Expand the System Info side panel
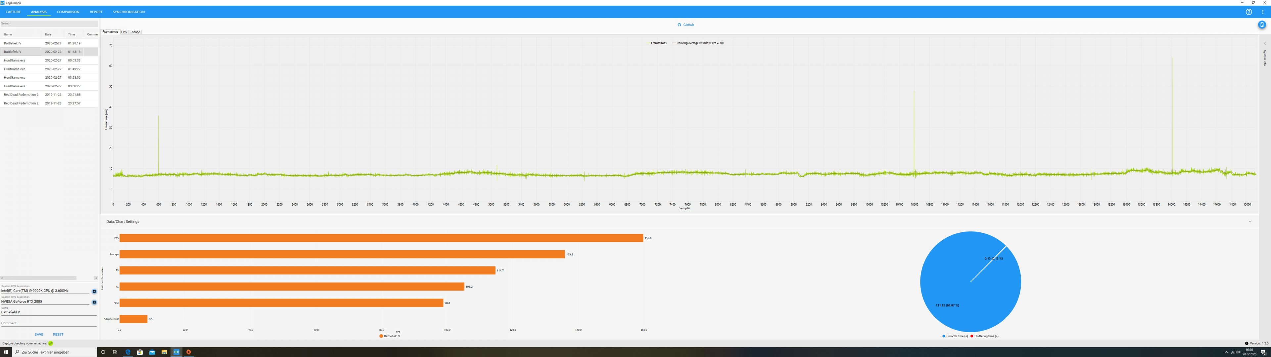 coord(1265,43)
